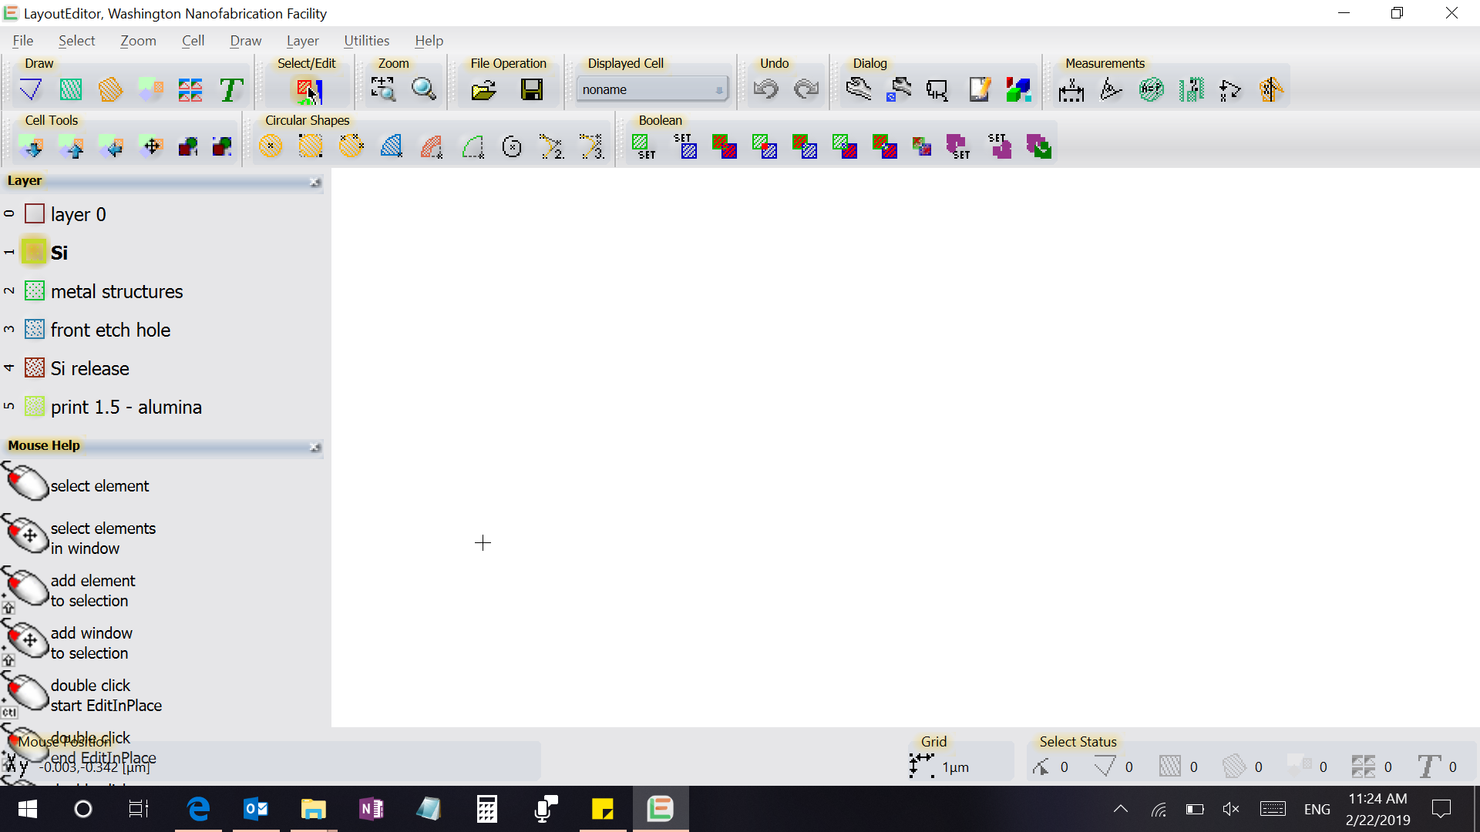1480x832 pixels.
Task: Click the zoom window tool icon
Action: 383,89
